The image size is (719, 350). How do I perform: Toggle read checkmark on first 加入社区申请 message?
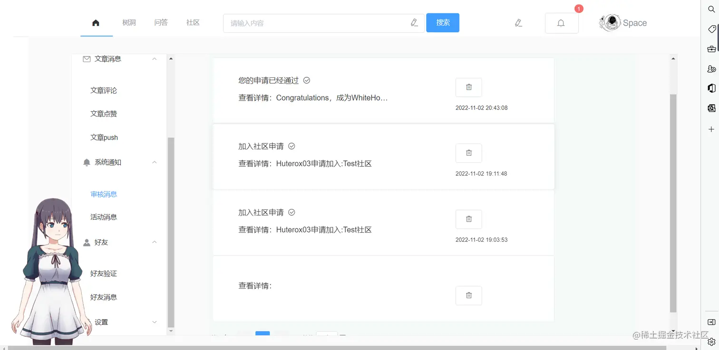click(291, 146)
